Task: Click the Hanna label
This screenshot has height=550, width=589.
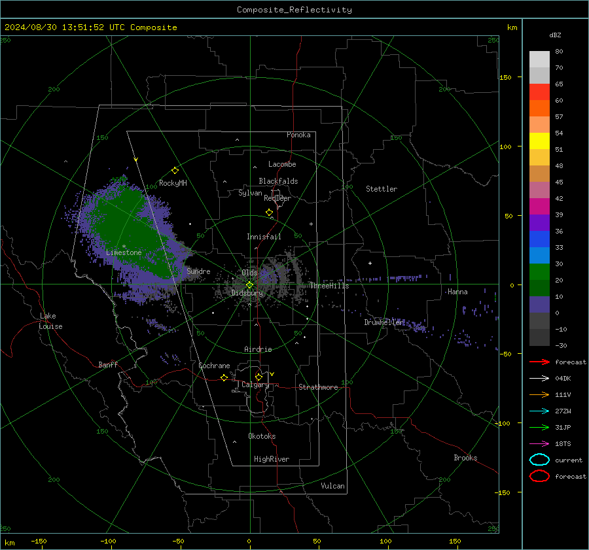Action: point(457,292)
